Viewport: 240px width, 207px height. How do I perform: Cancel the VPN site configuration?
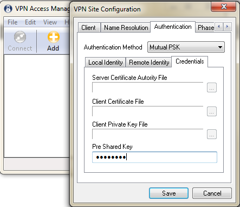pyautogui.click(x=212, y=193)
